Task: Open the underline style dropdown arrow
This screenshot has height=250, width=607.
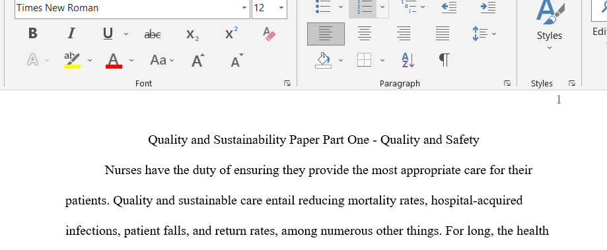Action: [126, 34]
